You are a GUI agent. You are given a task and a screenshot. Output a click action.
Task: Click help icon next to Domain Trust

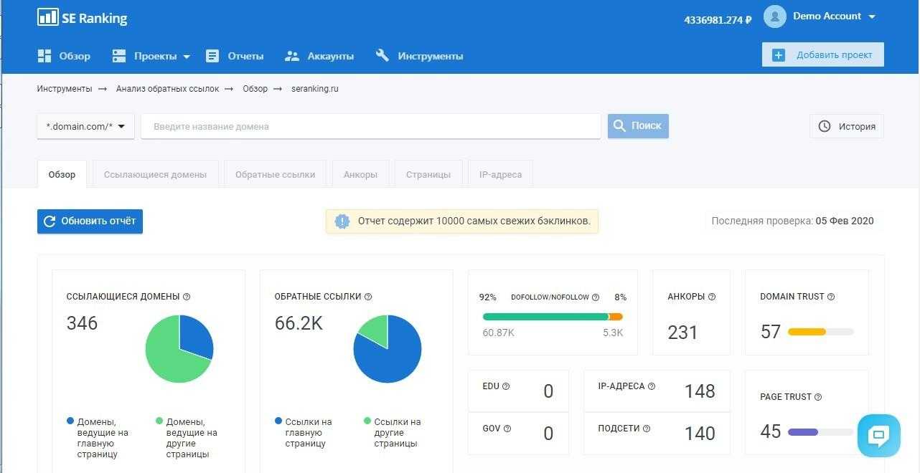[831, 297]
